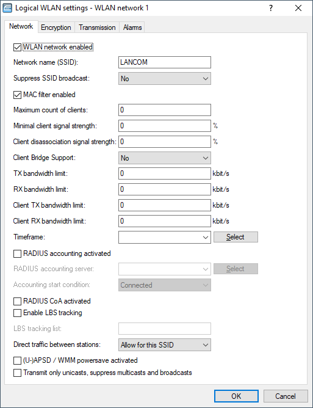Image resolution: width=313 pixels, height=408 pixels.
Task: Click the 'Network name (SSID):' label
Action: (46, 62)
